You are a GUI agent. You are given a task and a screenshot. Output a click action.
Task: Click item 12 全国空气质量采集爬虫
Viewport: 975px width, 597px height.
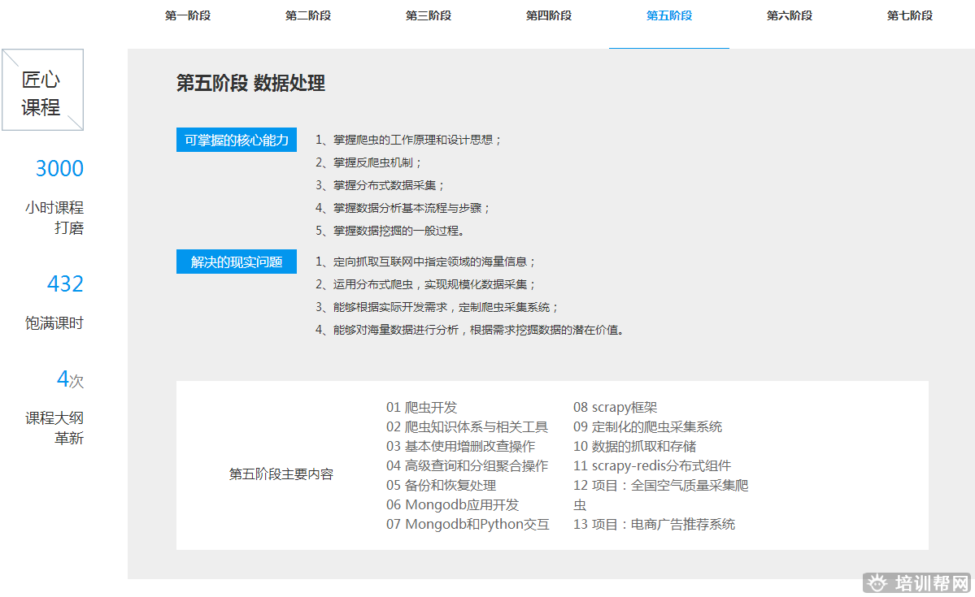click(x=660, y=495)
